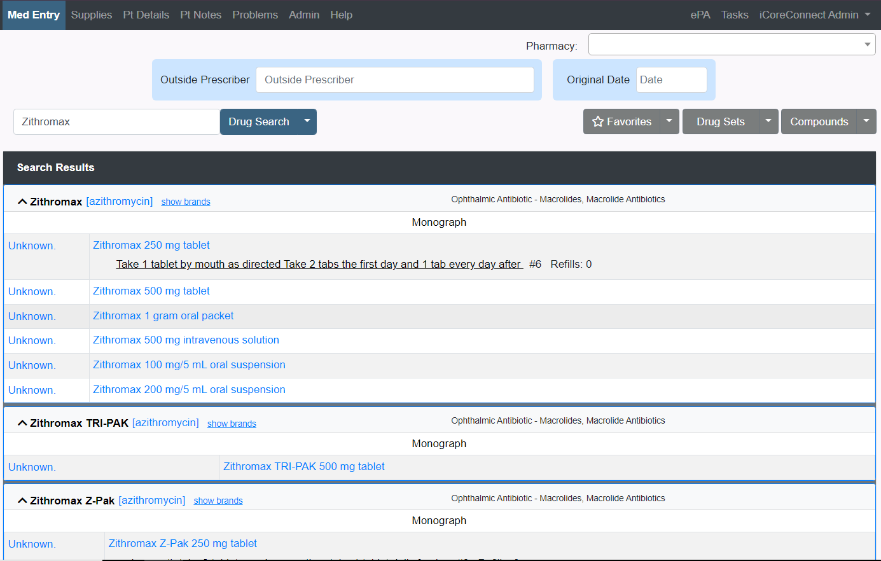Switch to the Supplies tab
Viewport: 881px width, 561px height.
pos(92,15)
